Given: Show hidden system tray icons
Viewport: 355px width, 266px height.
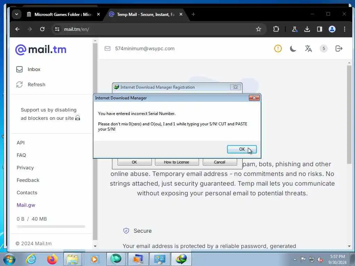Looking at the screenshot, I should point(295,260).
